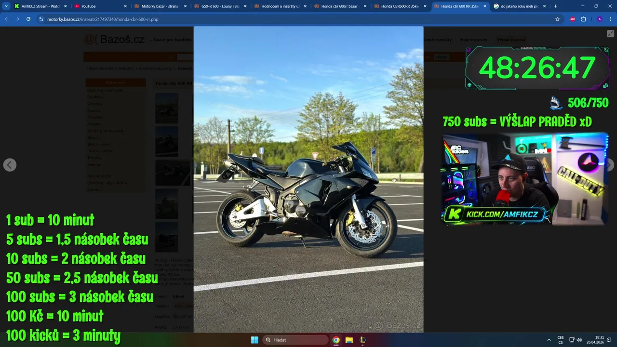Click the taskbar Hledat search box

click(x=296, y=340)
